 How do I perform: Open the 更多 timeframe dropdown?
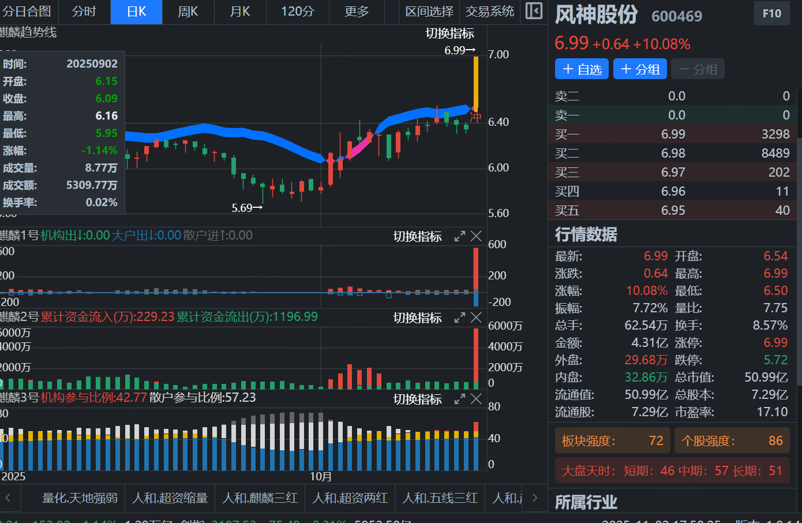click(x=356, y=12)
